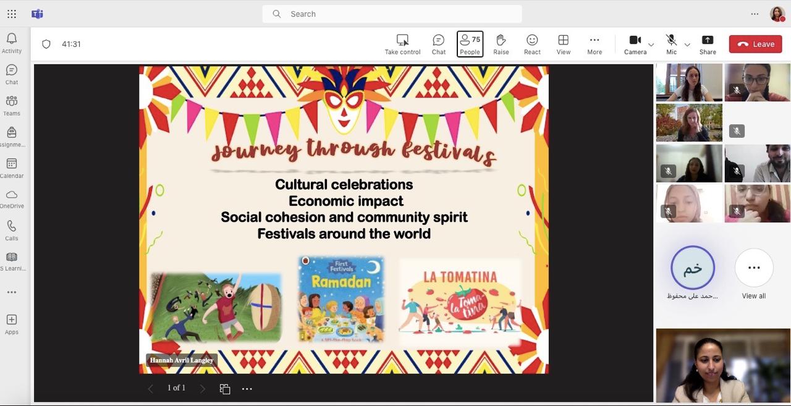
Task: Click Take control of the presentation
Action: 402,44
